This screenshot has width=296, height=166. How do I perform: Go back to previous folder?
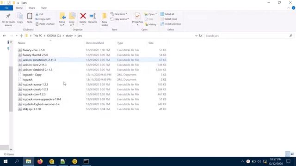pos(4,36)
